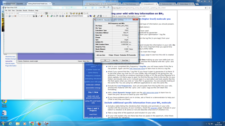Screen dimensions: 225x126
Task: Open the Edit menu in GaussView
Action: [x=10, y=10]
